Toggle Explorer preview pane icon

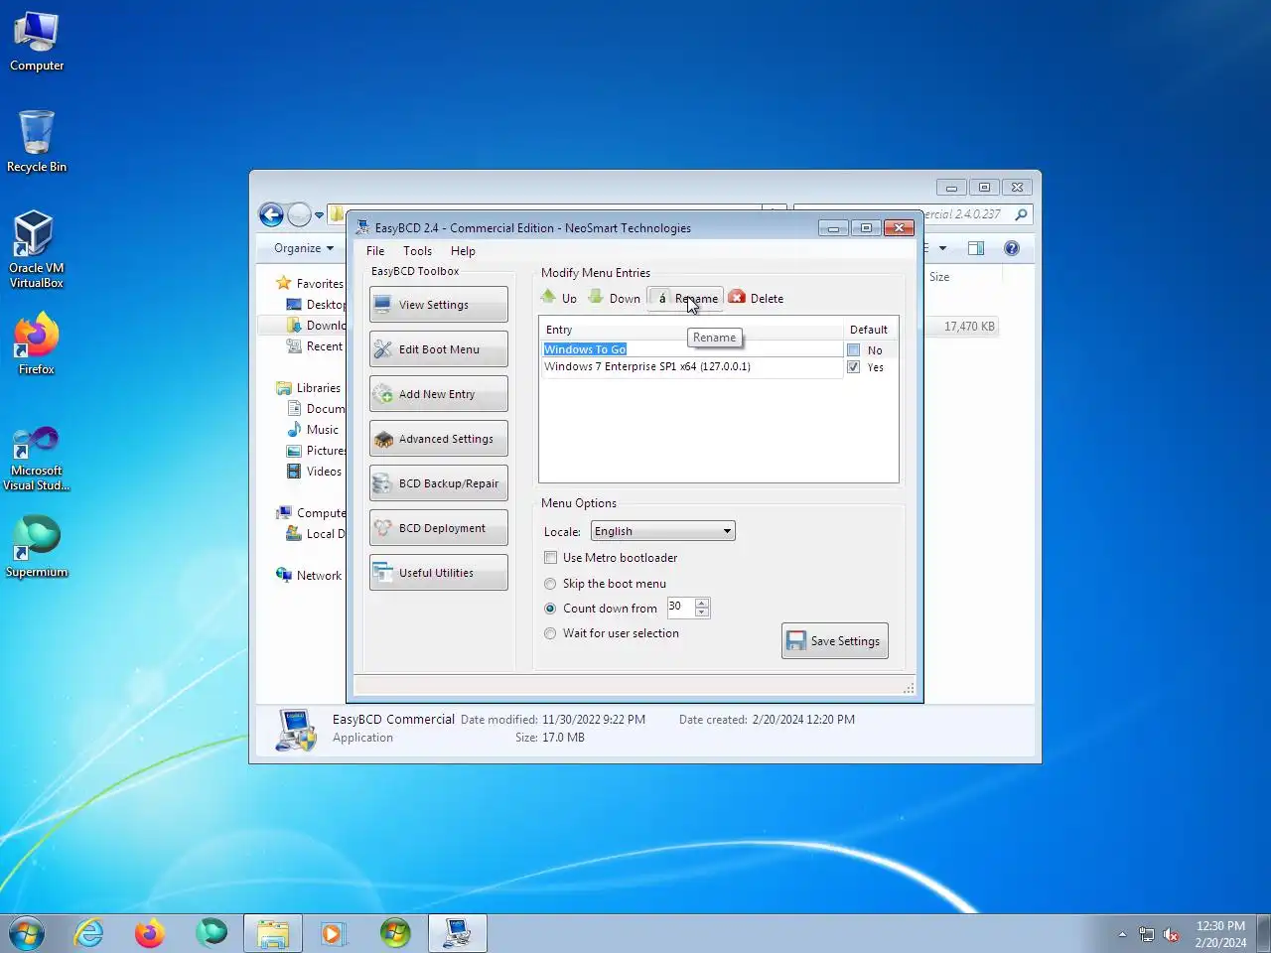click(x=976, y=248)
